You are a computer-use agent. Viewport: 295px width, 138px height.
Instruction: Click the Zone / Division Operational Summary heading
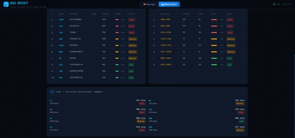[79, 92]
